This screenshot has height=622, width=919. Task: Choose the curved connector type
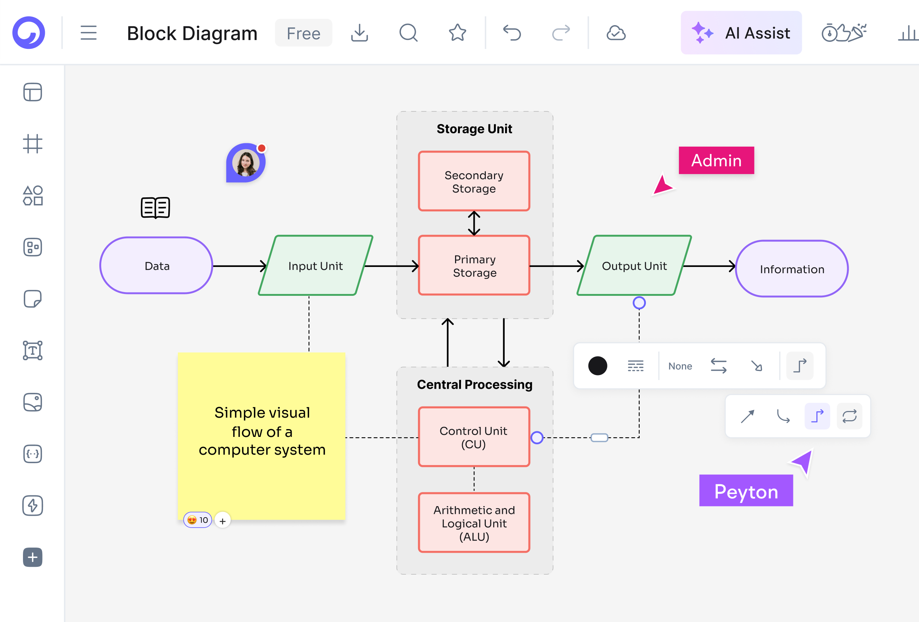pyautogui.click(x=783, y=416)
